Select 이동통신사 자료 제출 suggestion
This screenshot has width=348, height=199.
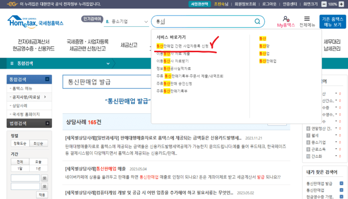click(173, 54)
